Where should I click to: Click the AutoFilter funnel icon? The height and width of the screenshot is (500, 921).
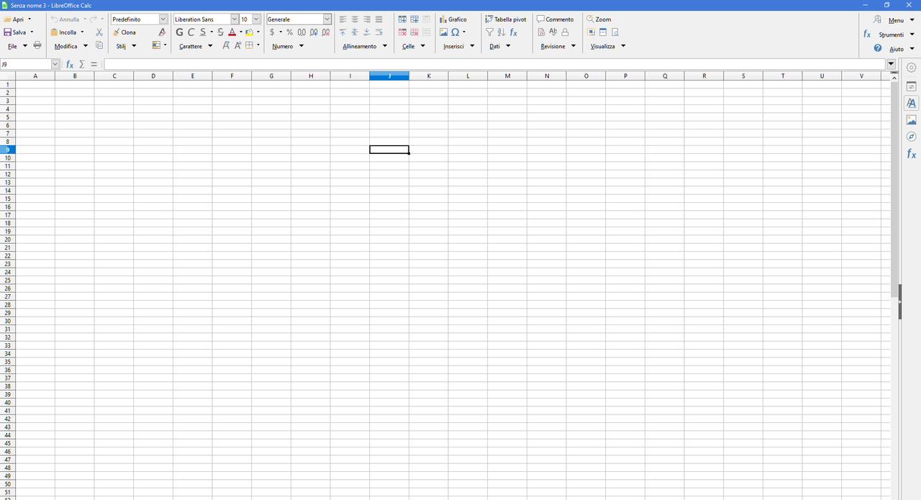click(x=490, y=32)
